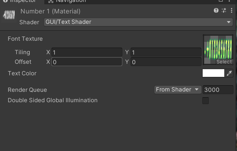Click the Font Texture thumbnail preview
The width and height of the screenshot is (237, 151).
[218, 50]
